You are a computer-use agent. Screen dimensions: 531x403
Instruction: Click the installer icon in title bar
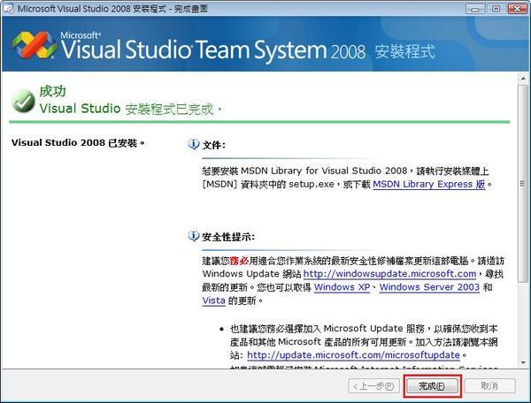pyautogui.click(x=9, y=8)
